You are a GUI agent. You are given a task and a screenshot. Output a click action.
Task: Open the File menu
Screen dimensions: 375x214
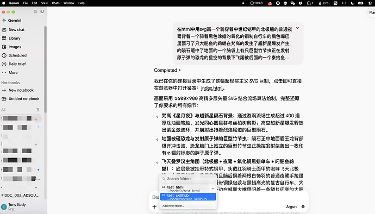click(26, 3)
